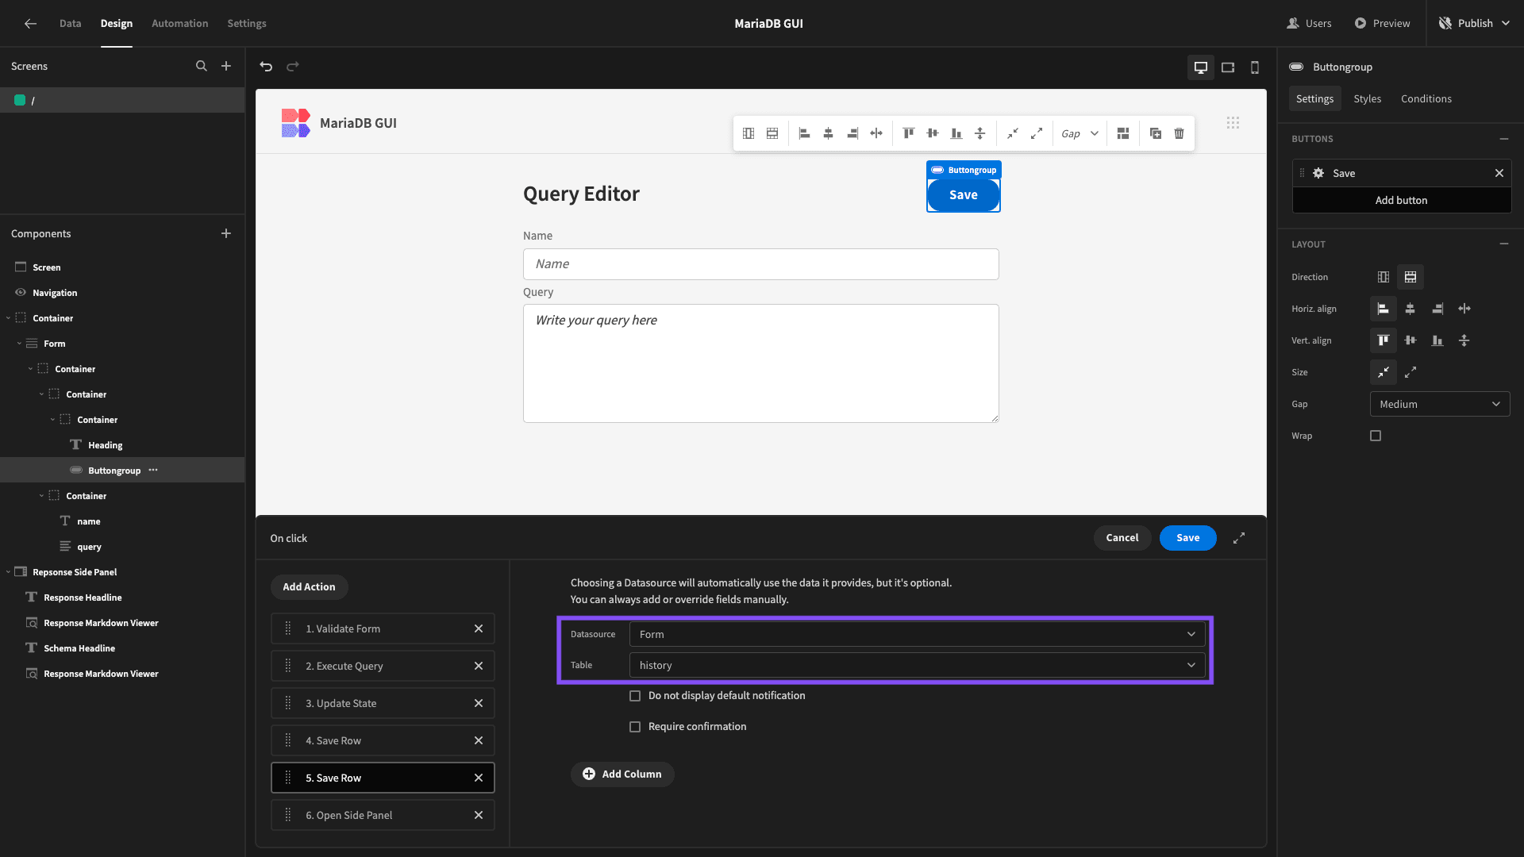Open the Table dropdown showing history

(x=917, y=665)
